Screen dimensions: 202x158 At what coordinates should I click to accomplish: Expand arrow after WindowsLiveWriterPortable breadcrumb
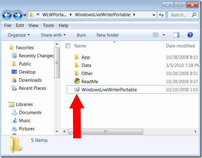pos(134,15)
